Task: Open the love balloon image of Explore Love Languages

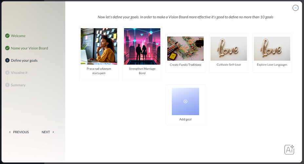Action: 272,49
